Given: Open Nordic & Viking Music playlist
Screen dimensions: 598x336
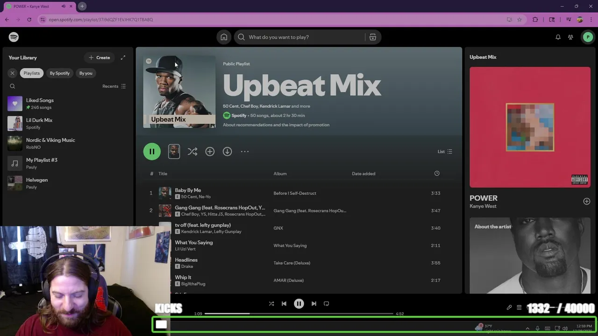Looking at the screenshot, I should (68, 143).
